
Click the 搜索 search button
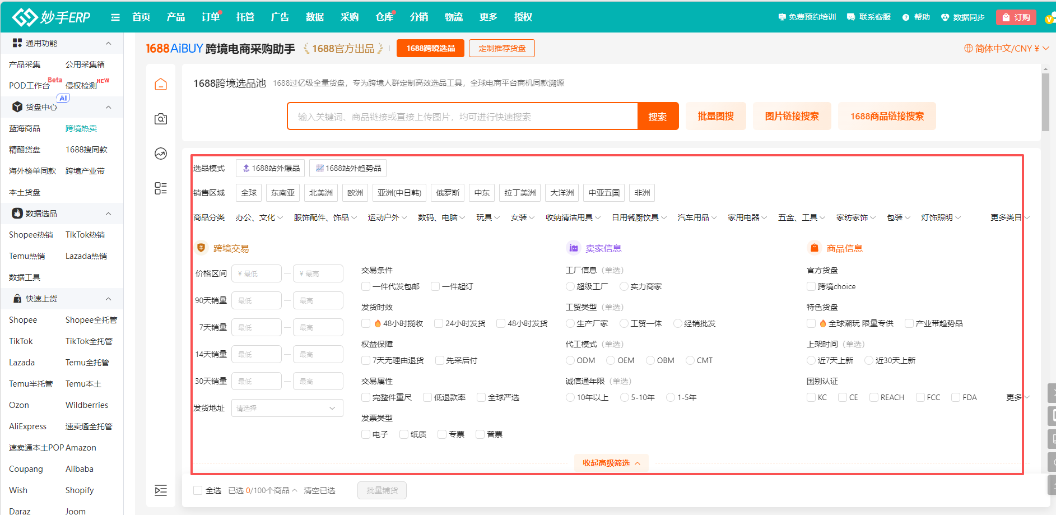point(658,117)
